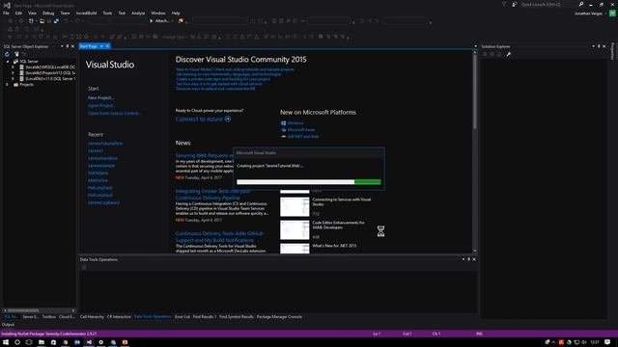Open the Toolbox tab in the left panel

pyautogui.click(x=49, y=317)
